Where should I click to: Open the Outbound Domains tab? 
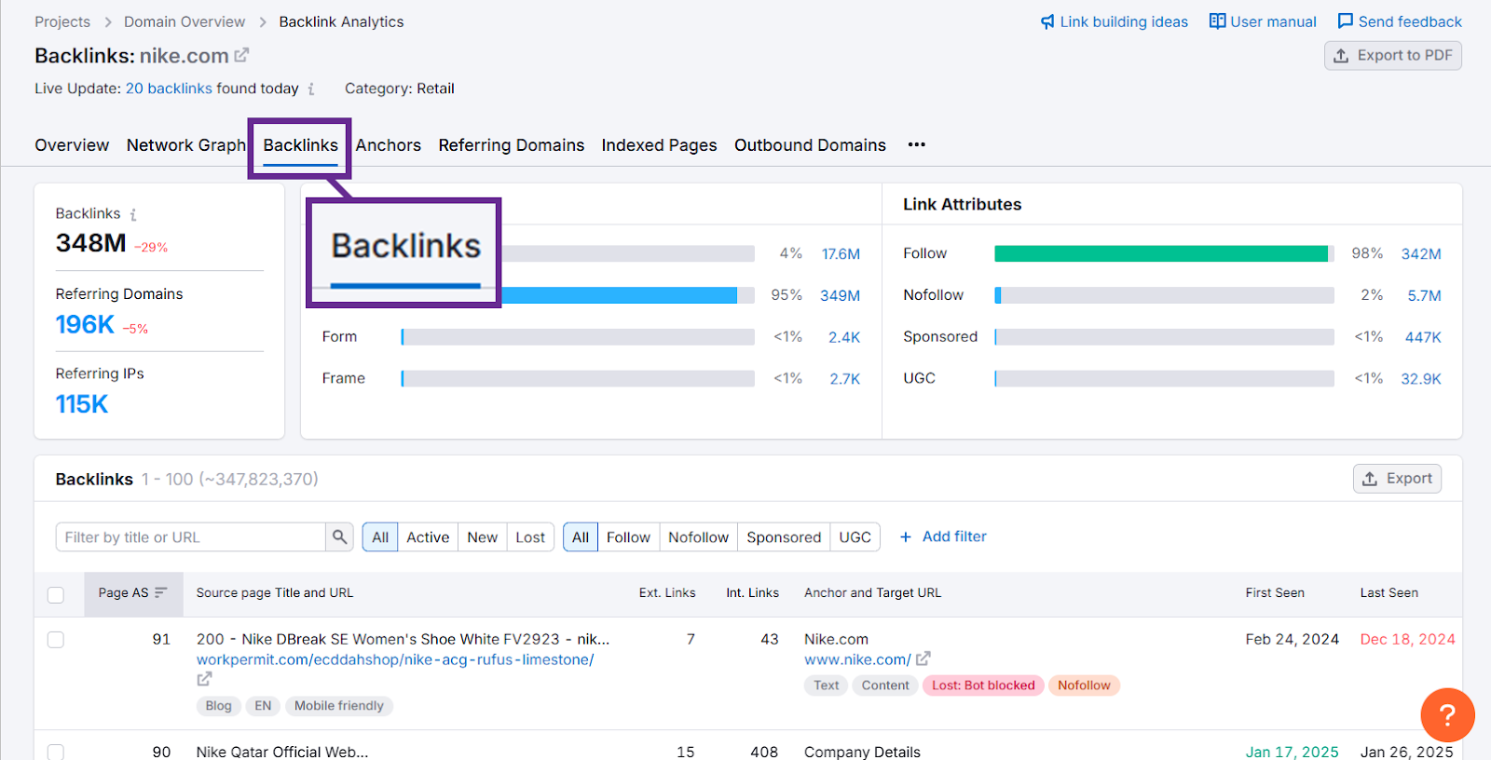pyautogui.click(x=810, y=145)
